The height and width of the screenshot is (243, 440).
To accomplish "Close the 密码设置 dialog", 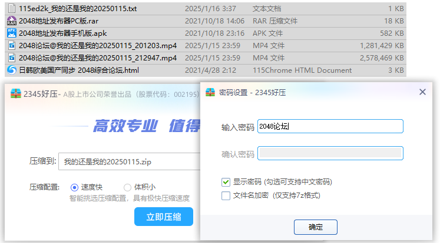I will [422, 92].
